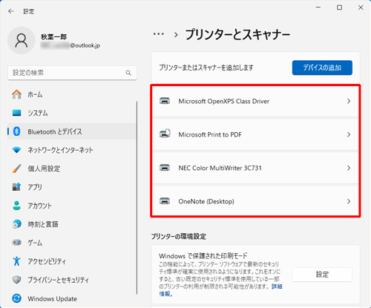Select システム in the sidebar

point(72,113)
